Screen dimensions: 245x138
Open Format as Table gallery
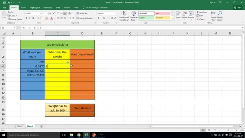click(x=134, y=16)
